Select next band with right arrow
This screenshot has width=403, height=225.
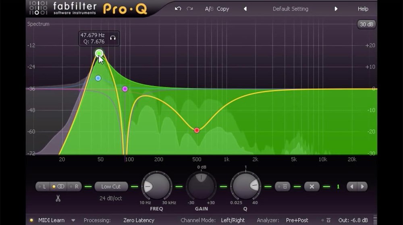click(362, 186)
